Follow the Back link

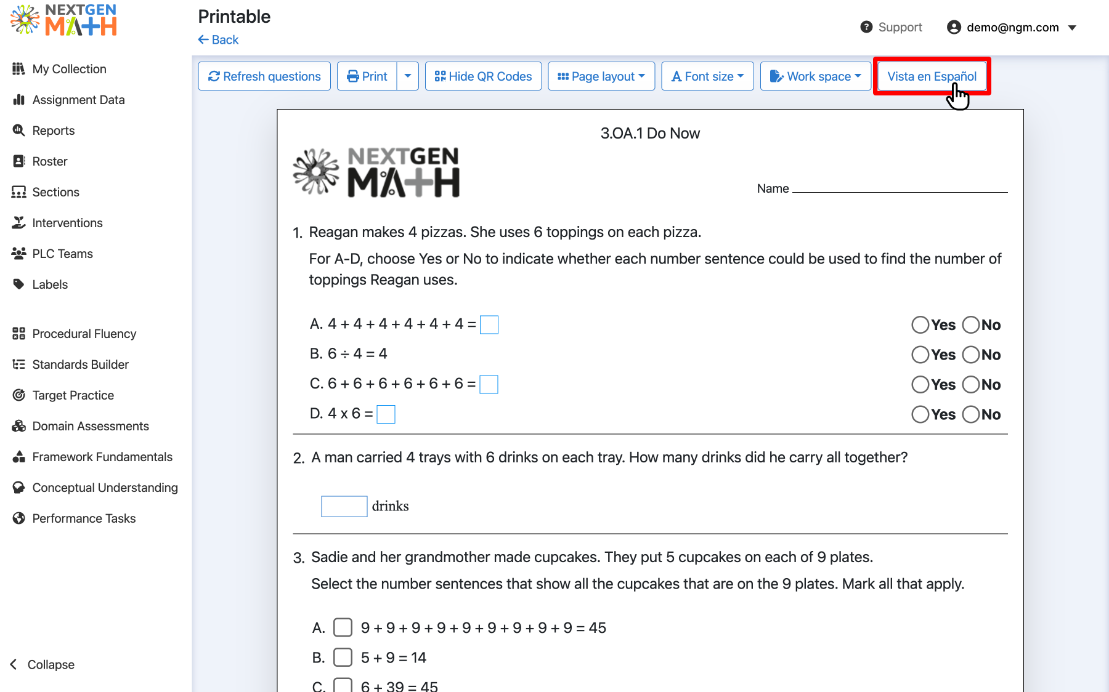tap(217, 39)
